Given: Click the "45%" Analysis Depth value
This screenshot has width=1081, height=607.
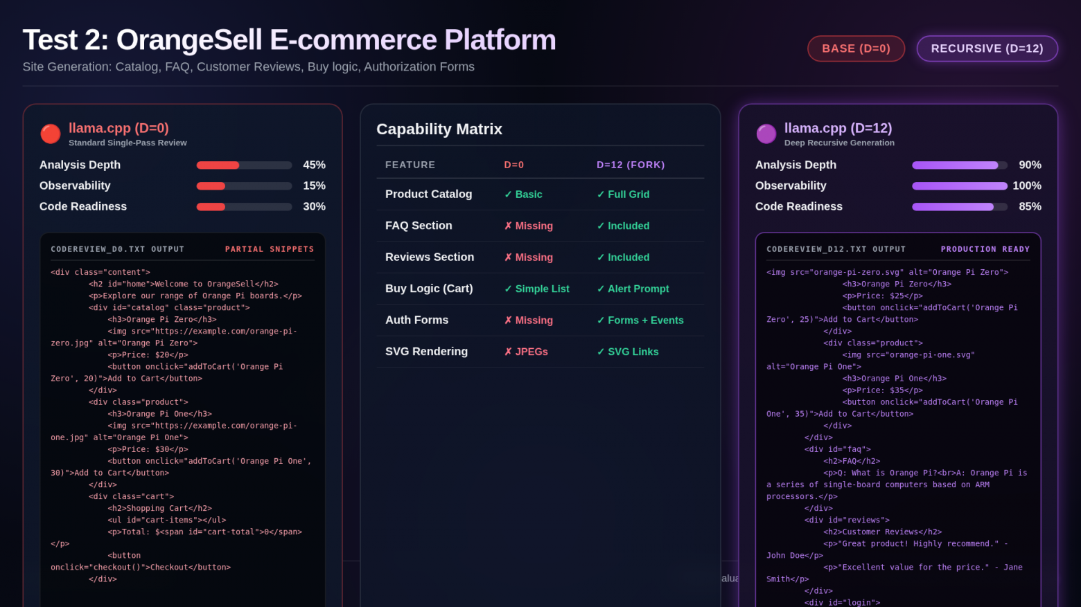Looking at the screenshot, I should (315, 165).
